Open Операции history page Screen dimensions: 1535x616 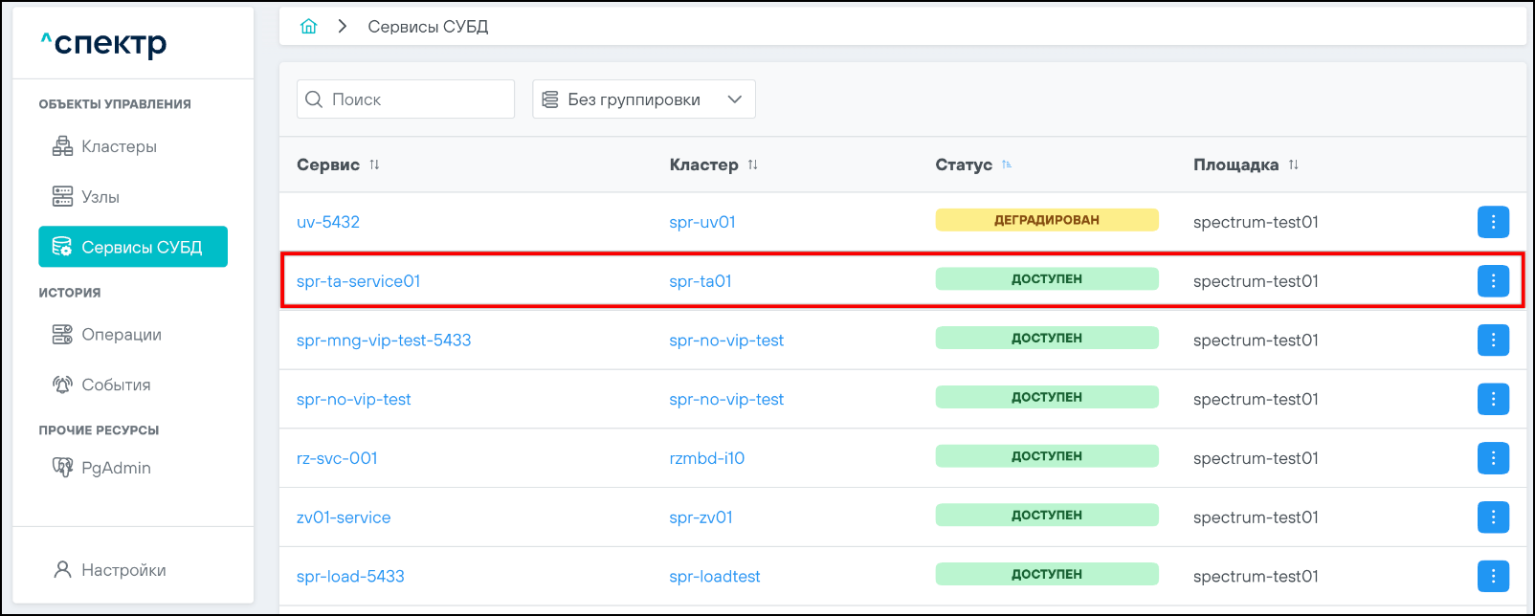tap(121, 335)
